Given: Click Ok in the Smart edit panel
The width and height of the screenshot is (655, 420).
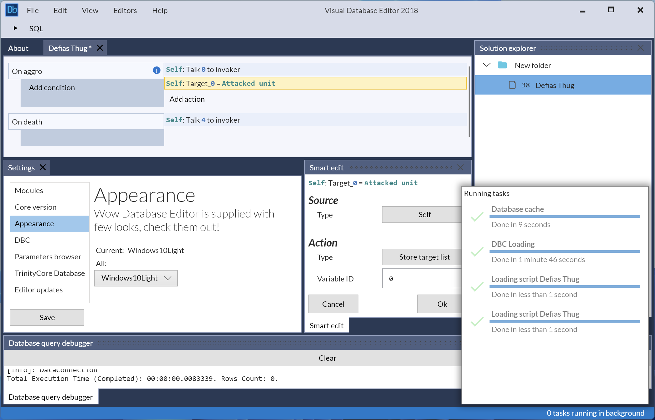Looking at the screenshot, I should [442, 304].
